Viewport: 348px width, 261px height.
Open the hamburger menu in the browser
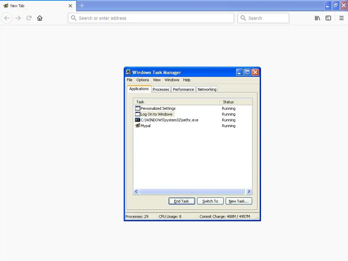(342, 18)
